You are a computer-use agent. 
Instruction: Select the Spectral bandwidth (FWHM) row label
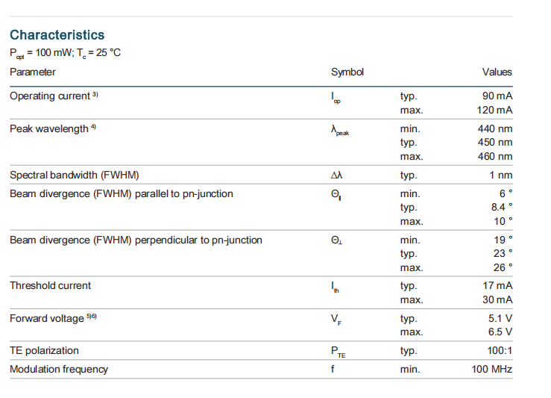coord(74,175)
